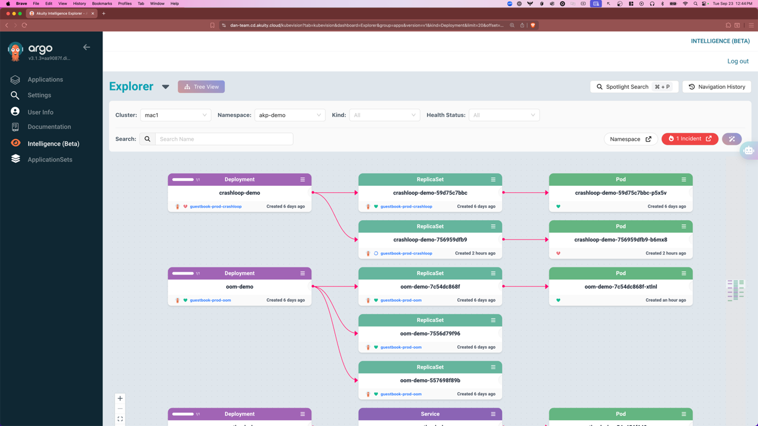Open menu on crashloop-demo-756959dfb9-b6mx8 Pod card
Screen dimensions: 758x426
point(683,227)
